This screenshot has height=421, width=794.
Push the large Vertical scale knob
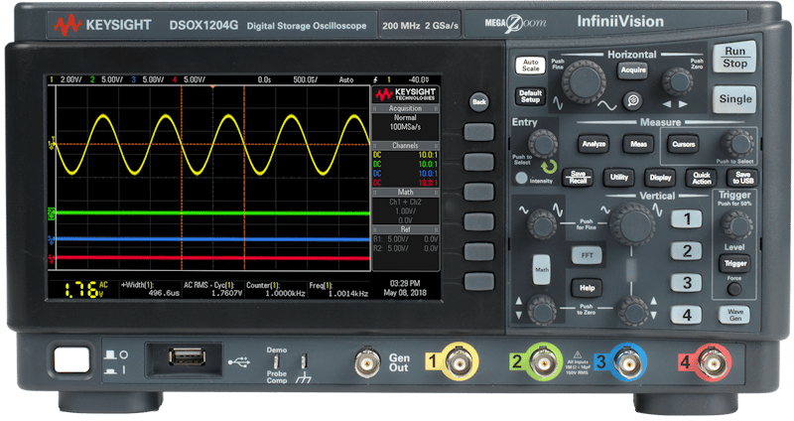click(x=632, y=223)
